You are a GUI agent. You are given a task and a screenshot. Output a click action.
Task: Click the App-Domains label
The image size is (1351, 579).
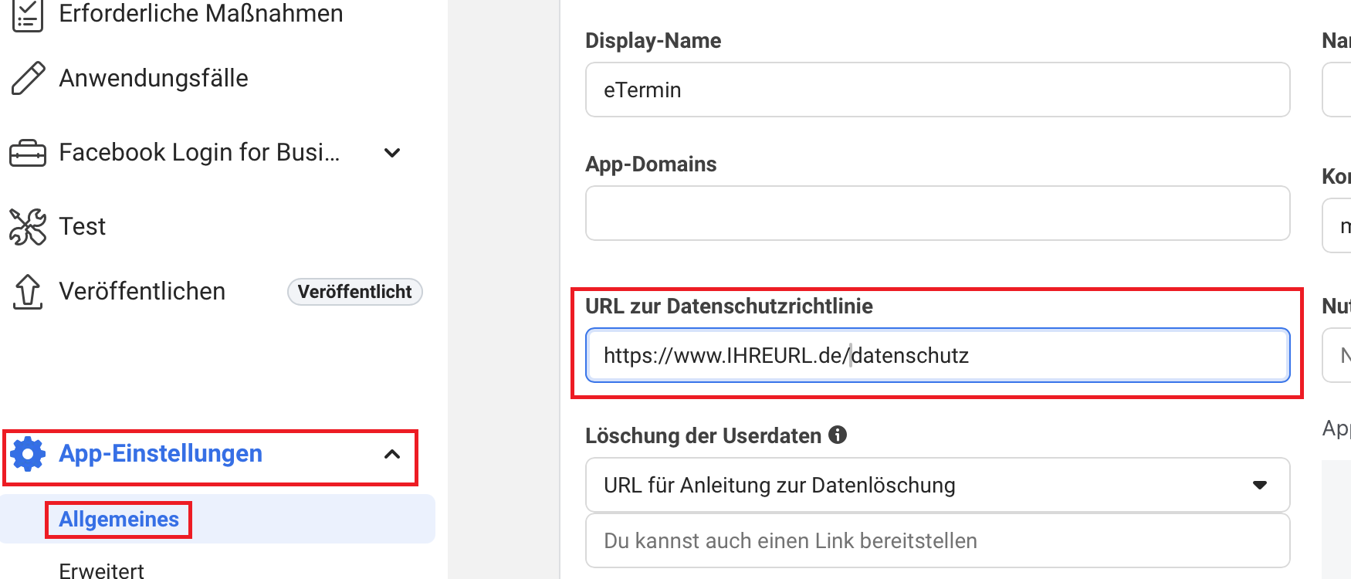coord(651,164)
